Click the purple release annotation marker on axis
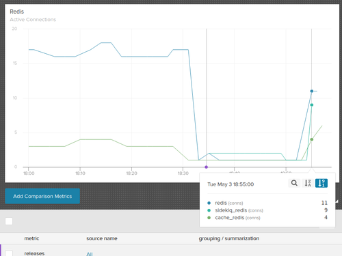 click(x=206, y=167)
